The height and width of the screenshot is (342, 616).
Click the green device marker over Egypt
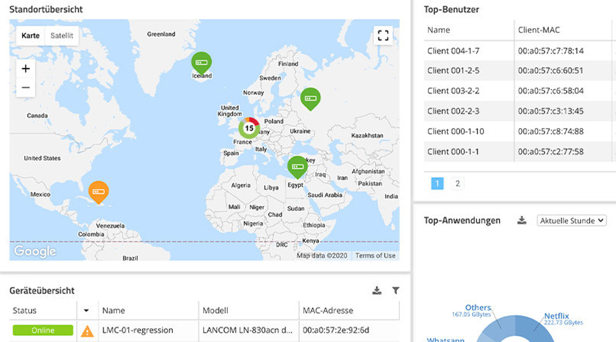point(297,167)
